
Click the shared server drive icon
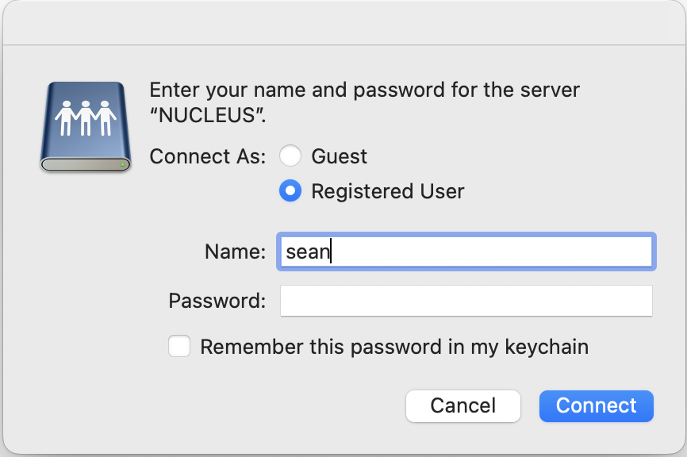coord(86,127)
